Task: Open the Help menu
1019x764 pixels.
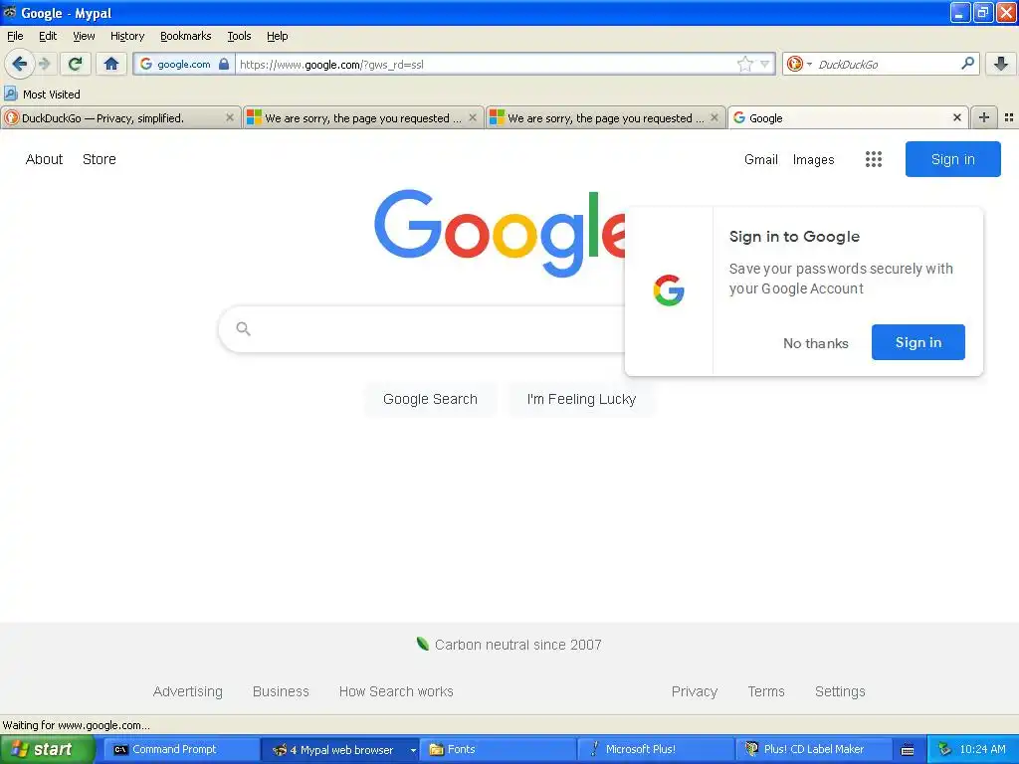Action: [277, 36]
